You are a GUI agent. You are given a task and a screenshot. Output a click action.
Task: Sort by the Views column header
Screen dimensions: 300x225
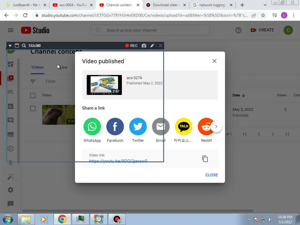[282, 95]
